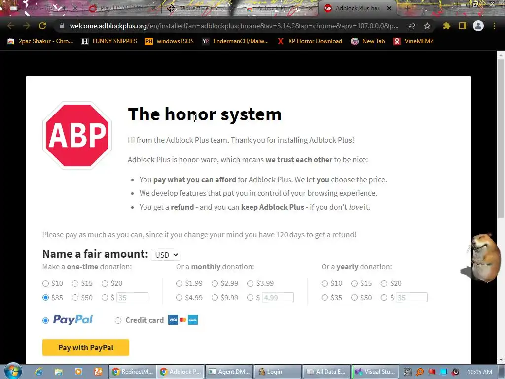Screen dimensions: 505x379
Task: Click Pay with PayPal button
Action: pos(86,347)
